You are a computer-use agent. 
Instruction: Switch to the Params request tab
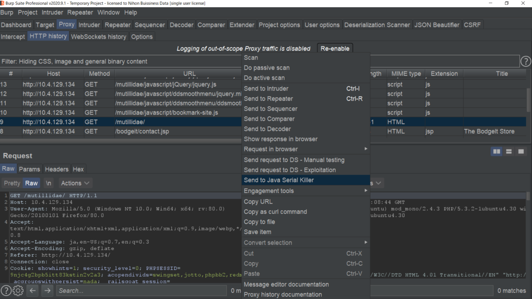click(x=30, y=169)
